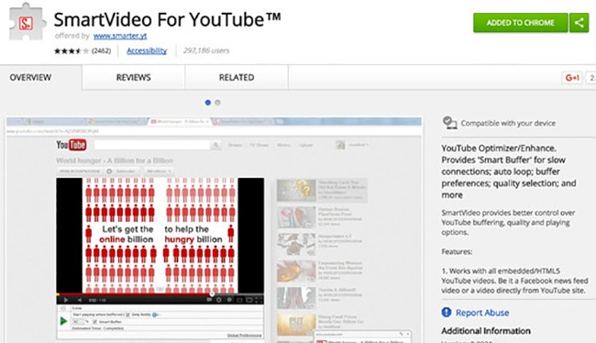Click the volume speaker icon in player
The image size is (596, 343).
point(80,300)
